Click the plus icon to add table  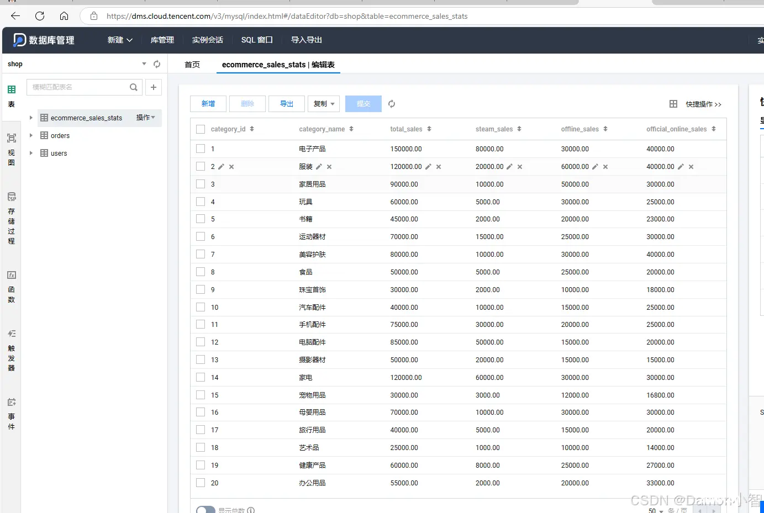pyautogui.click(x=154, y=87)
